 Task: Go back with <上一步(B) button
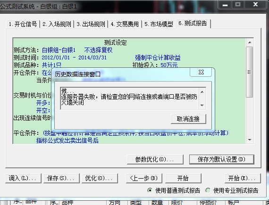point(144,178)
